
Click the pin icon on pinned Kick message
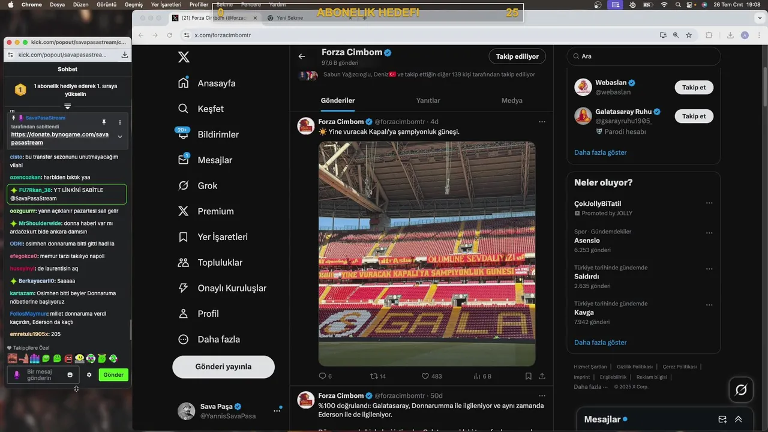coord(104,122)
